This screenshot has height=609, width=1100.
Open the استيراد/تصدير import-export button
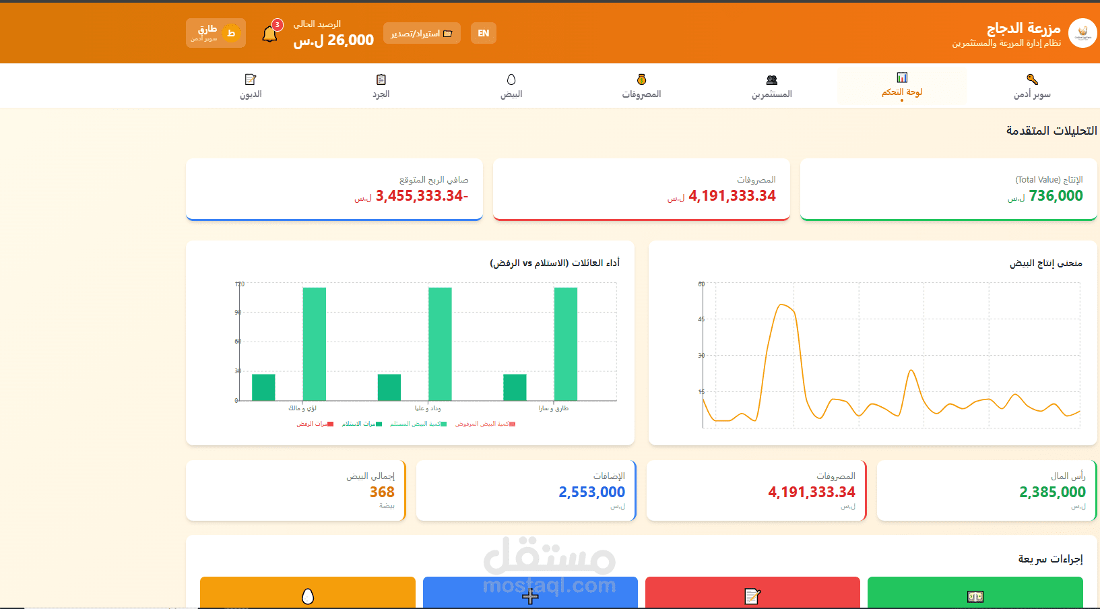422,33
